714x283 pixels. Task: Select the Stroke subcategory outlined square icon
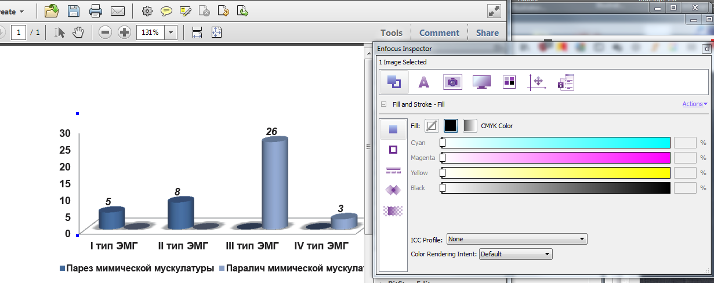pos(393,150)
